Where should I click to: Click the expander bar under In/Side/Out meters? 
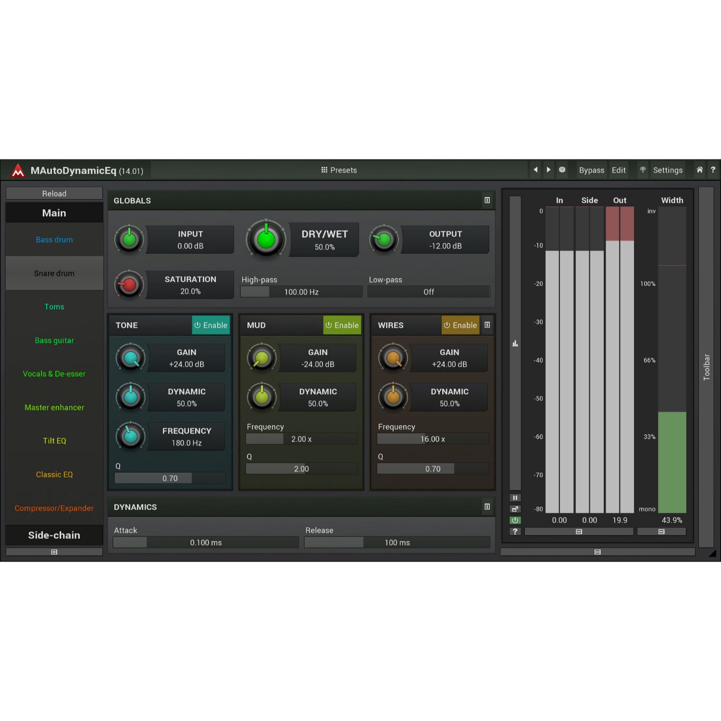click(579, 532)
